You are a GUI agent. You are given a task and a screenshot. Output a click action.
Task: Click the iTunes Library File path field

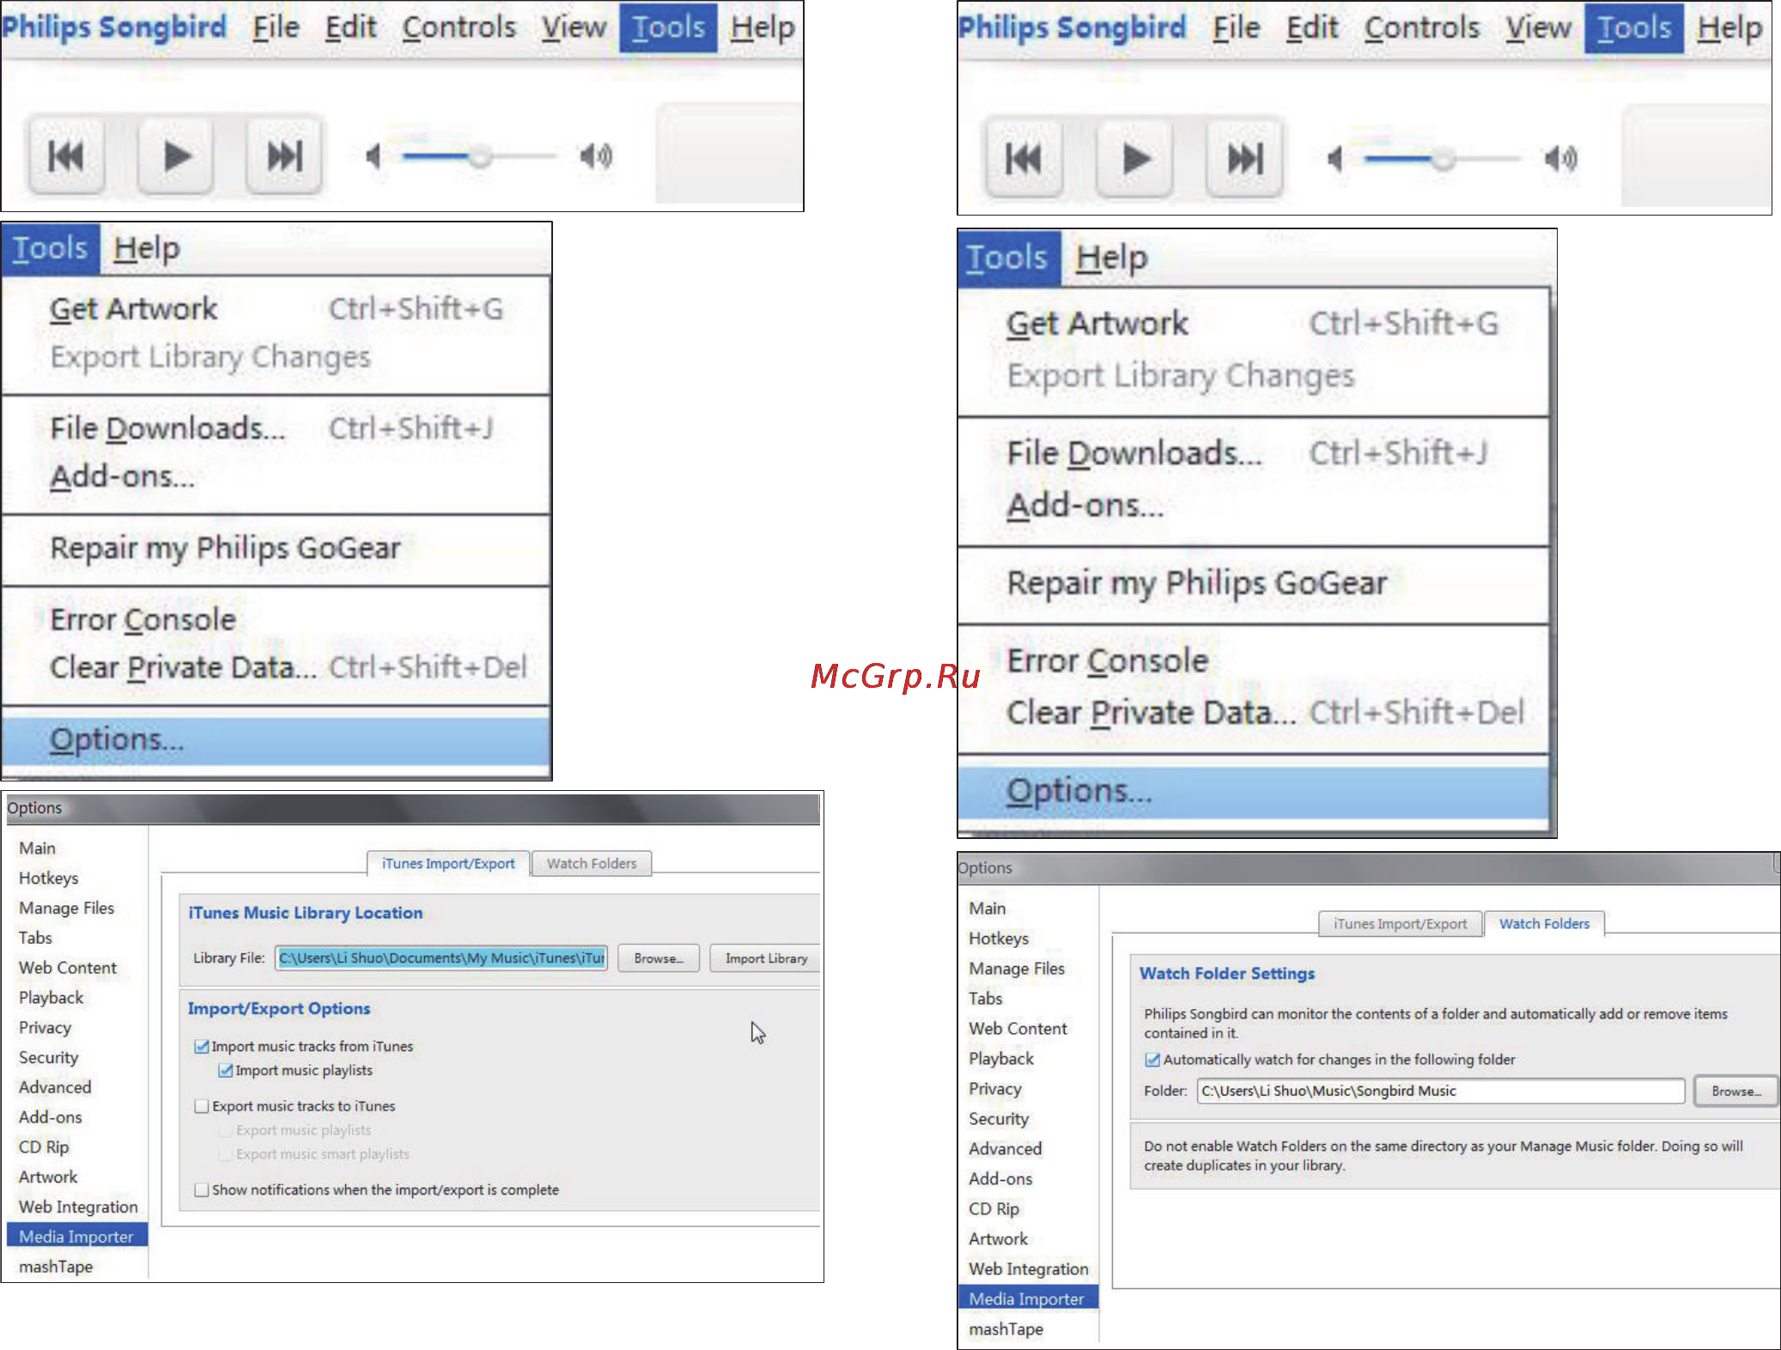pyautogui.click(x=441, y=958)
